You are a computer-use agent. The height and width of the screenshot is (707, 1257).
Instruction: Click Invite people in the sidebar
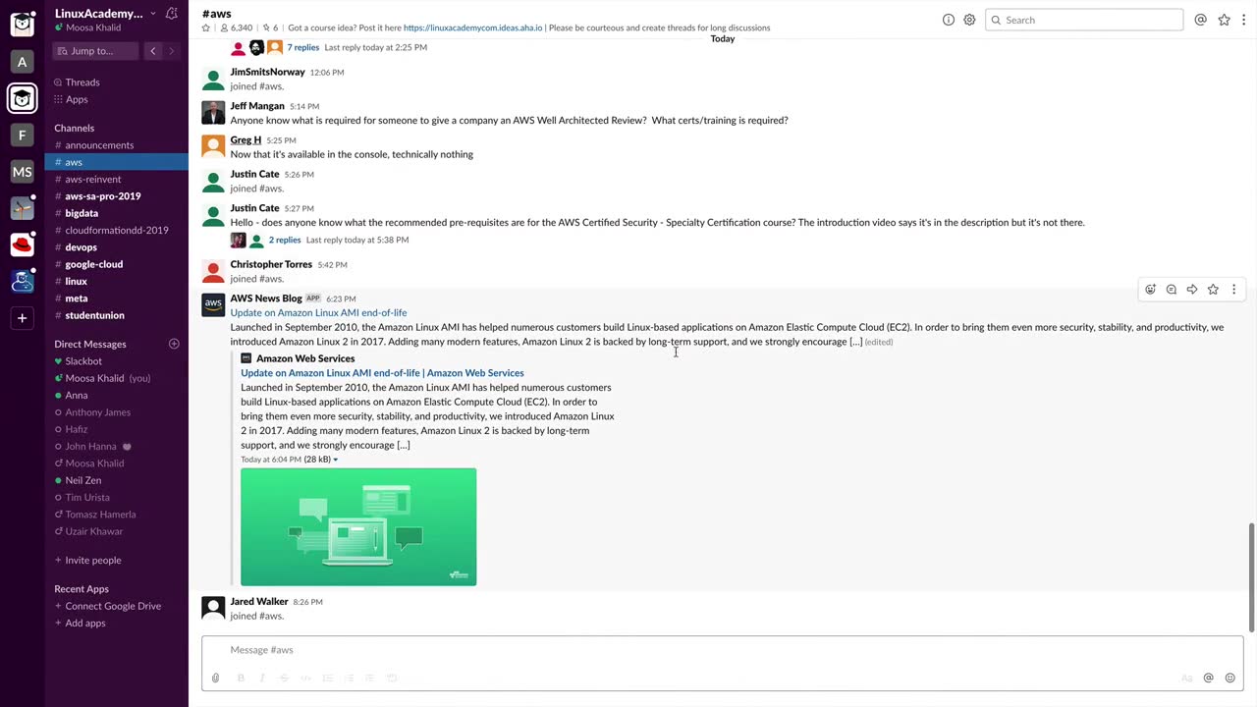click(x=93, y=560)
